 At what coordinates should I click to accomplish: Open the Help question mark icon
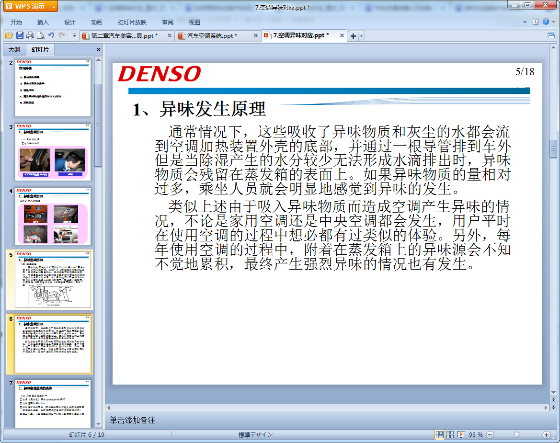click(546, 22)
